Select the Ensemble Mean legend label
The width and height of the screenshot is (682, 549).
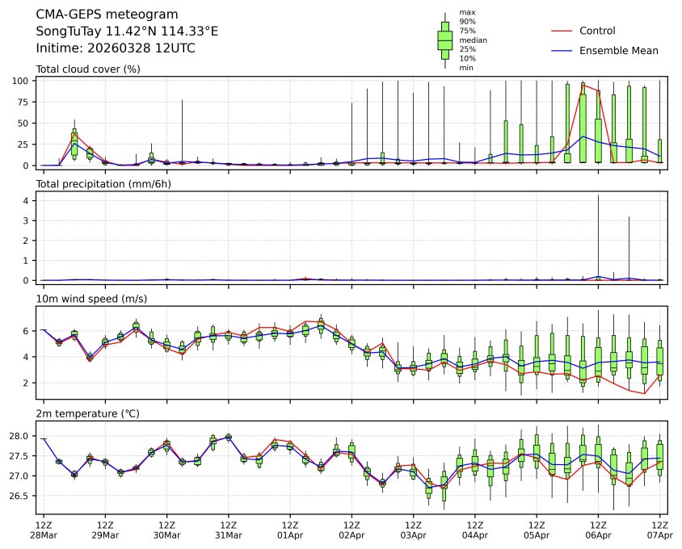click(618, 50)
